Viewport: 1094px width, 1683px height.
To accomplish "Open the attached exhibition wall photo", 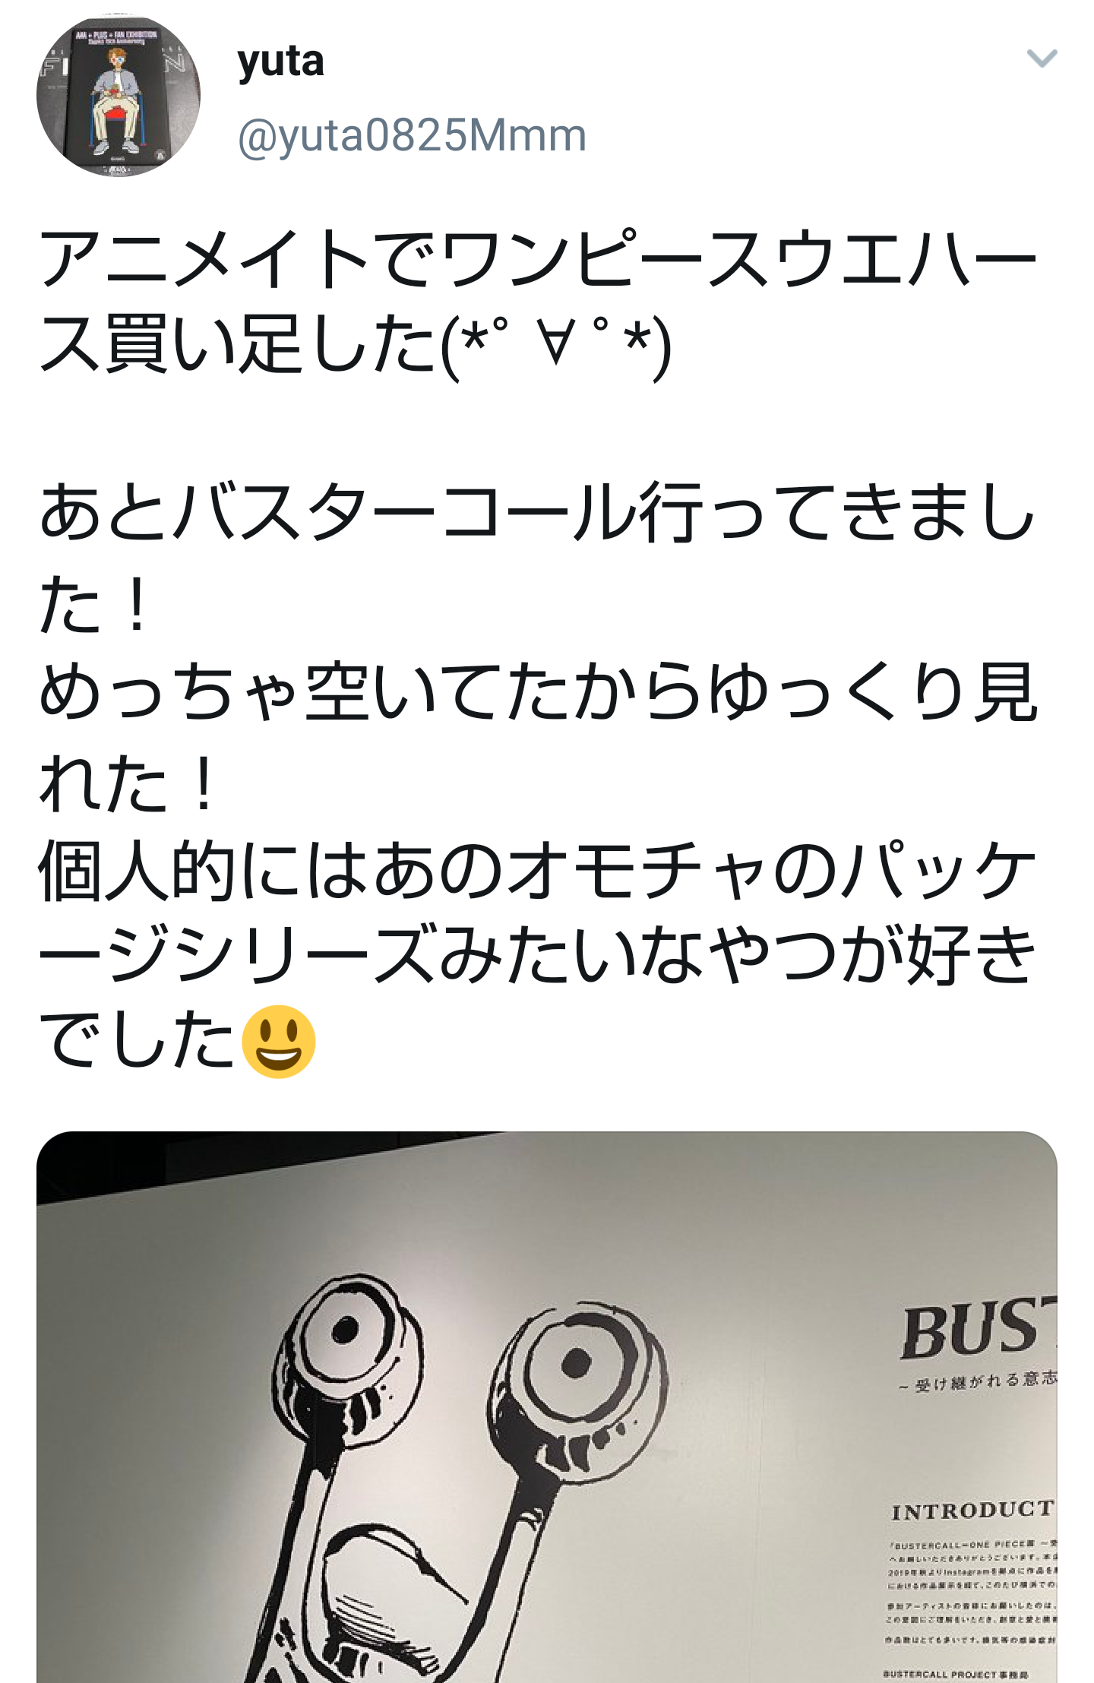I will [x=547, y=1407].
